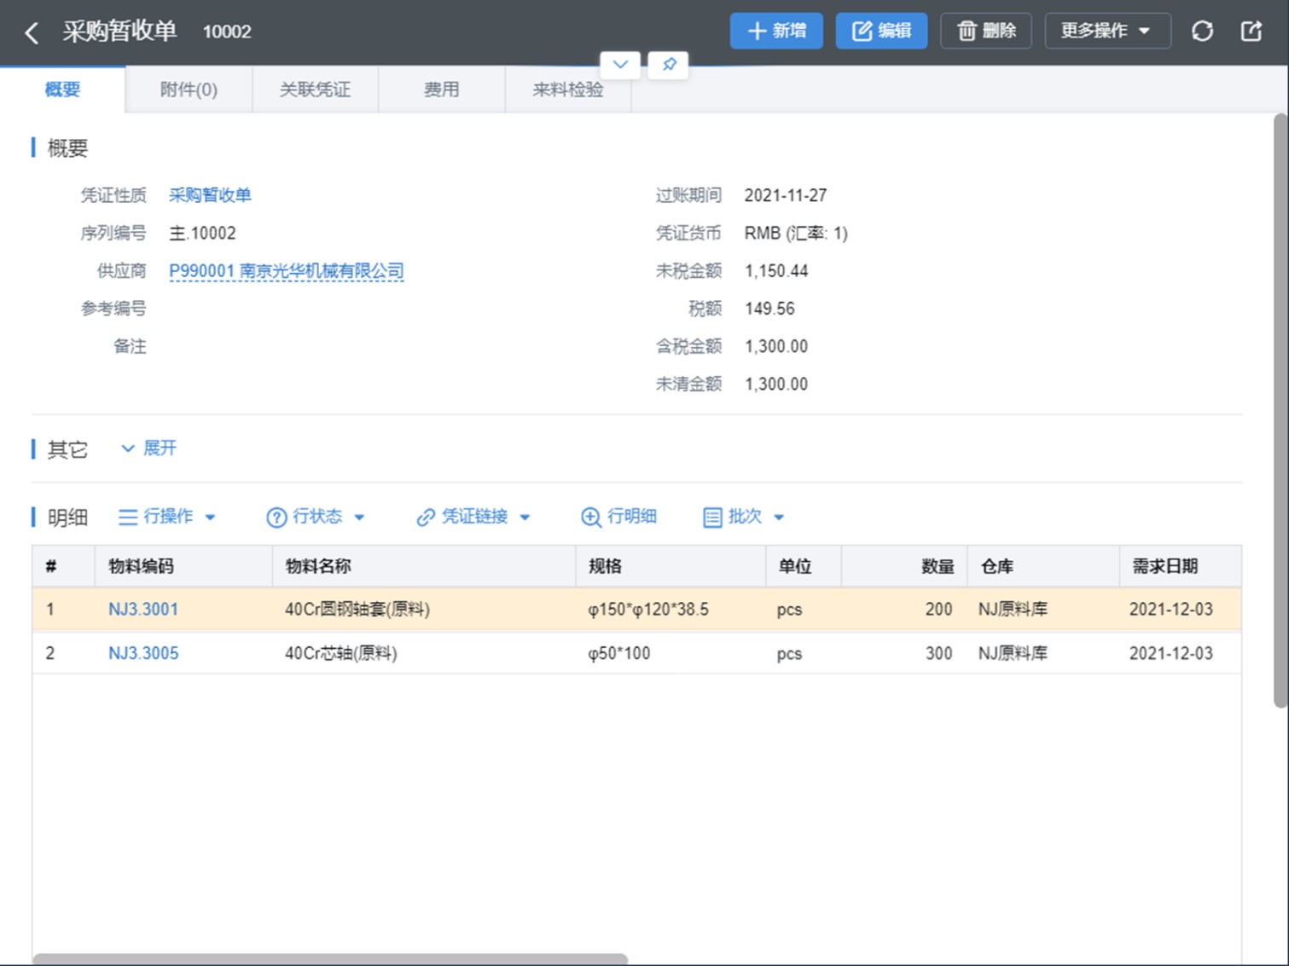Viewport: 1289px width, 966px height.
Task: Click the horizontal scrollbar below the table
Action: coord(331,959)
